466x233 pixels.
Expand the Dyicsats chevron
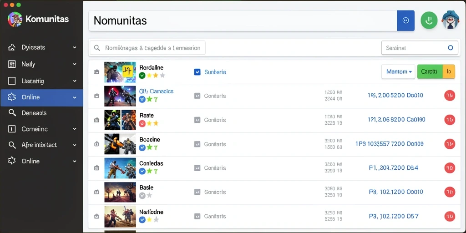tap(75, 47)
